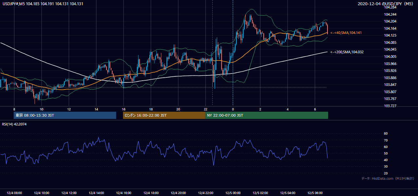Click the データ: HistData.com source credit
The width and height of the screenshot is (418, 196).
point(388,178)
